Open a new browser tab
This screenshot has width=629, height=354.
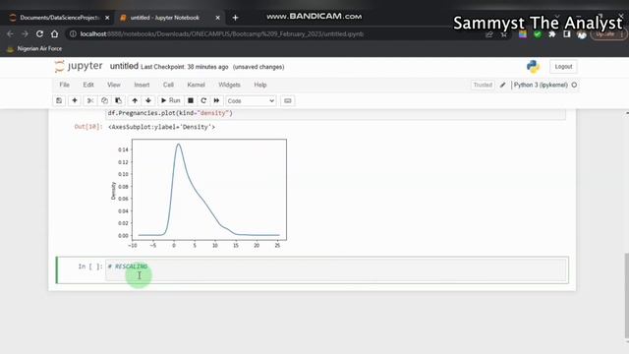(236, 18)
